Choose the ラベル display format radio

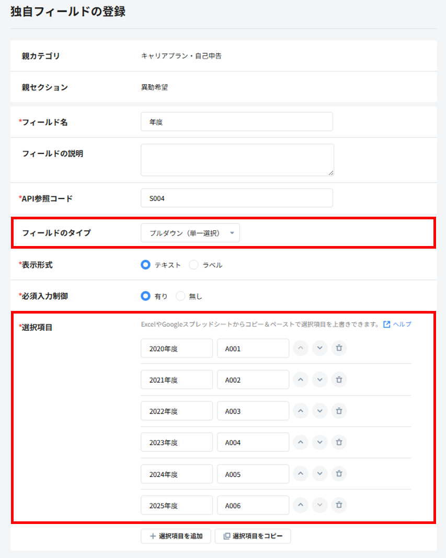(193, 265)
